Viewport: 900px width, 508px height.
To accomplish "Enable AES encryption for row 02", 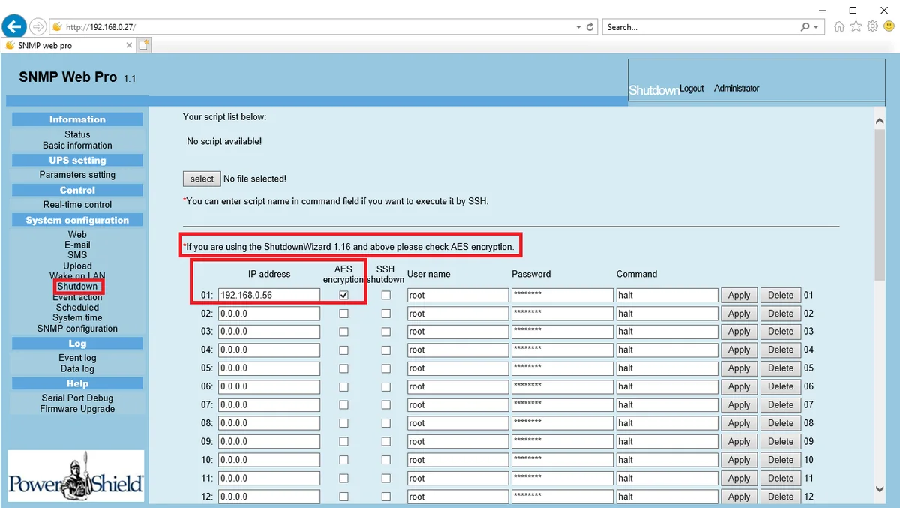I will [x=343, y=314].
